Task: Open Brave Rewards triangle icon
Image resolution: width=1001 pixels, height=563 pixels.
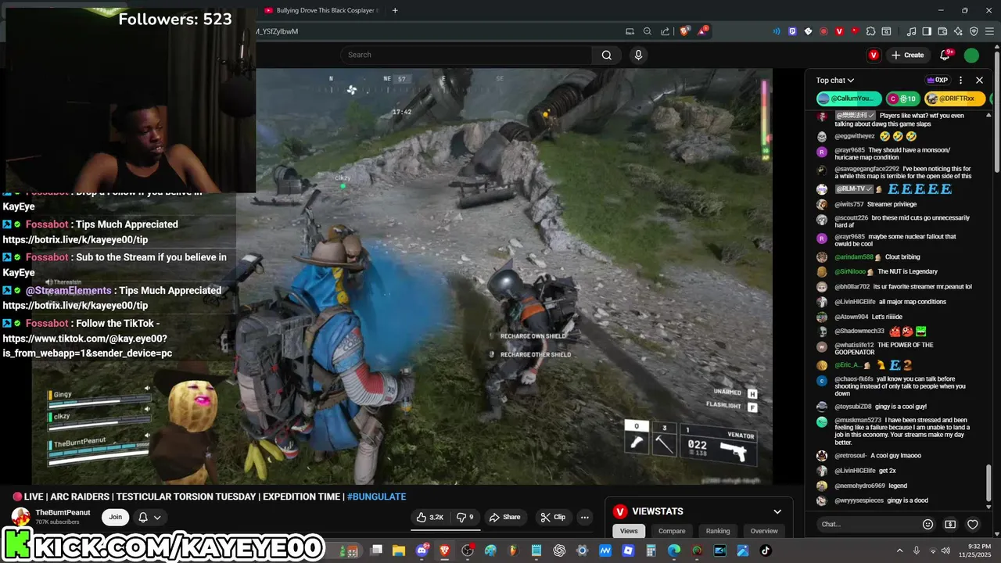Action: 703,31
